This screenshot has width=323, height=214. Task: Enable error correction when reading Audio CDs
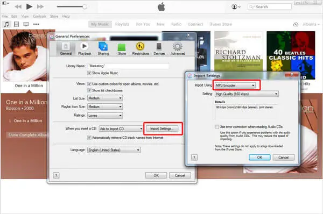217,127
